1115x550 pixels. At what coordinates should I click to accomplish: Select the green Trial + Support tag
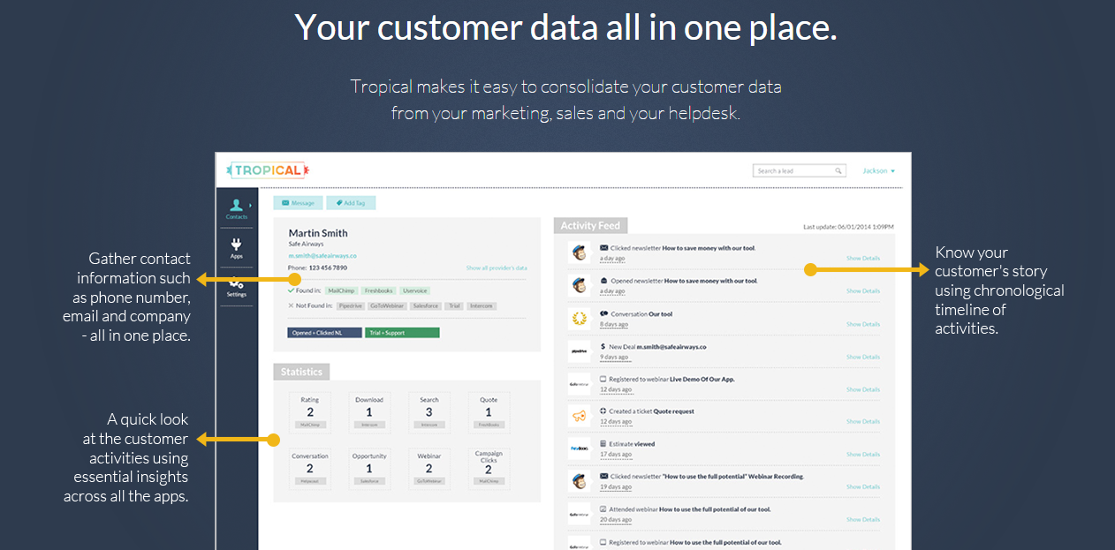point(402,333)
